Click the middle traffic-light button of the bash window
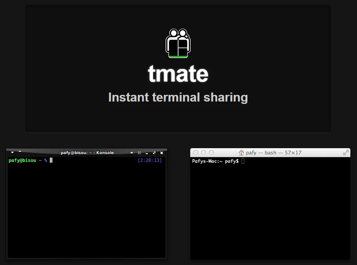Image resolution: width=357 pixels, height=265 pixels. point(204,152)
